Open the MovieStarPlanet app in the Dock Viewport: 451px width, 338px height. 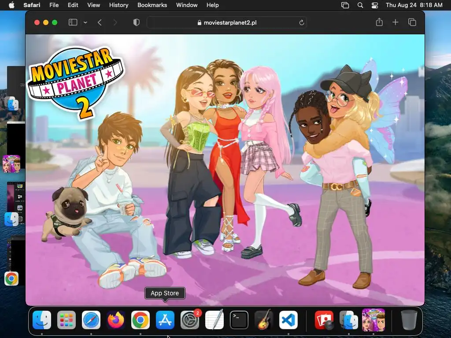[373, 320]
